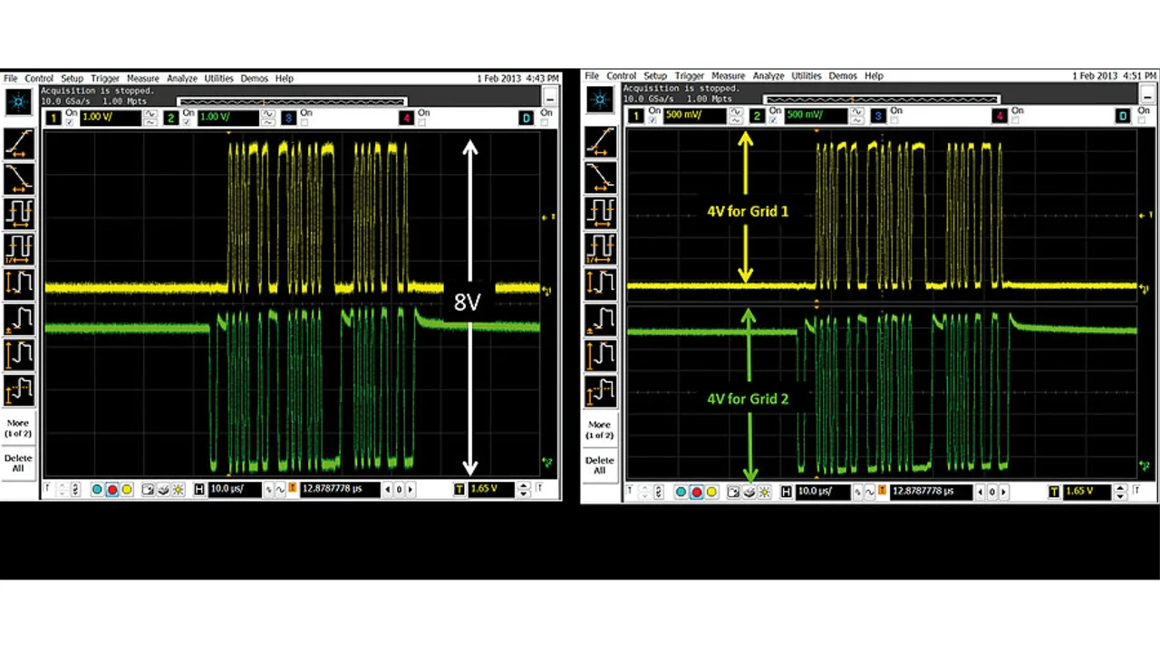Enable channel 3 checkbox in left window
1160x652 pixels.
coord(304,122)
